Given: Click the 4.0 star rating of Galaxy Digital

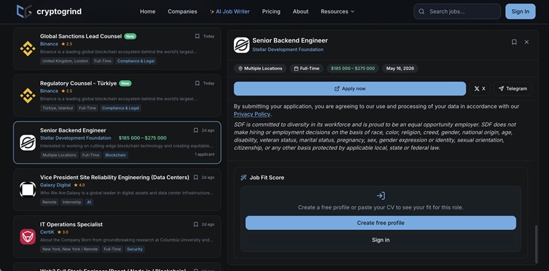Looking at the screenshot, I should coord(79,185).
